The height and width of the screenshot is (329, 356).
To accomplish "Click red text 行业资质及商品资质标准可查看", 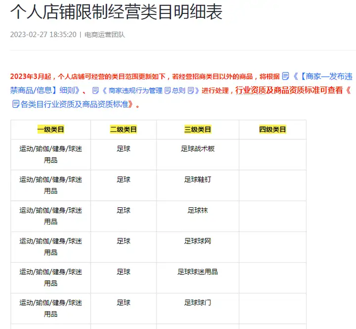I will 289,90.
